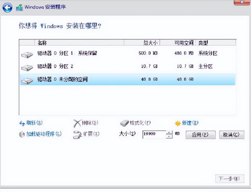The image size is (251, 192).
Task: Close the Windows Setup window
Action: (x=242, y=2)
